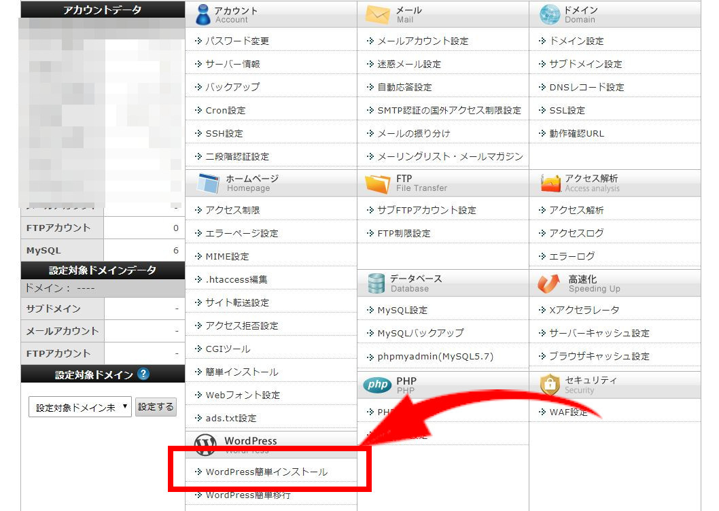Click the Security padlock icon
This screenshot has width=719, height=511.
click(x=550, y=385)
